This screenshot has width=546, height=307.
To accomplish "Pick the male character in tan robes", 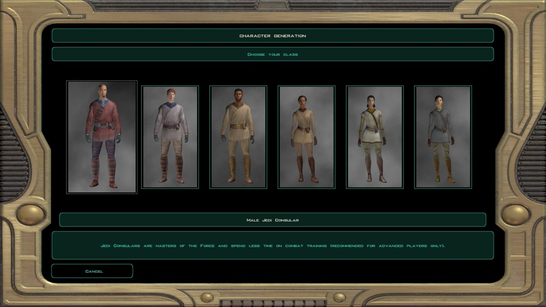I will click(238, 137).
